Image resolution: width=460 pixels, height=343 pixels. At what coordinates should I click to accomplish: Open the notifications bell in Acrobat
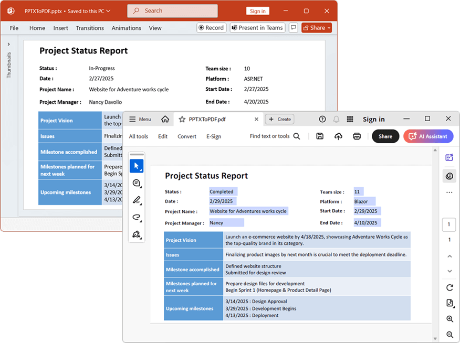pyautogui.click(x=336, y=119)
